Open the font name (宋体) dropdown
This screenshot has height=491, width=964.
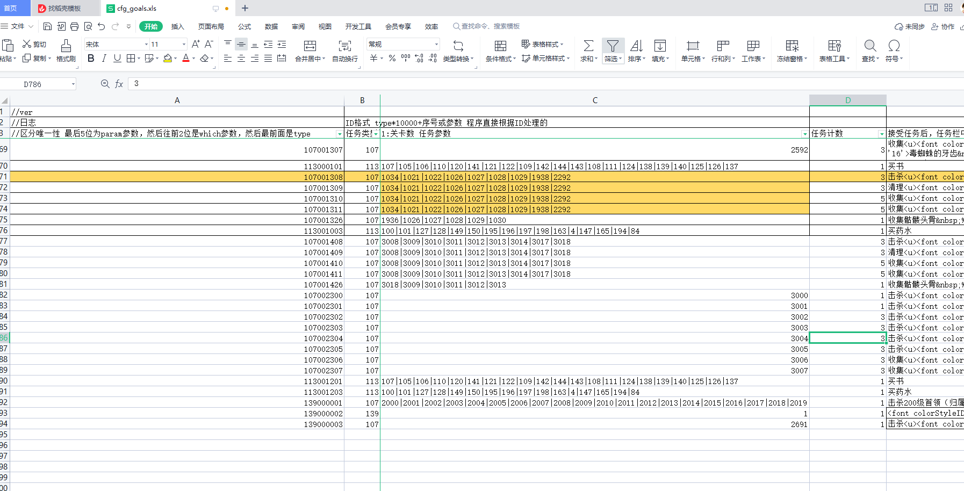coord(146,45)
